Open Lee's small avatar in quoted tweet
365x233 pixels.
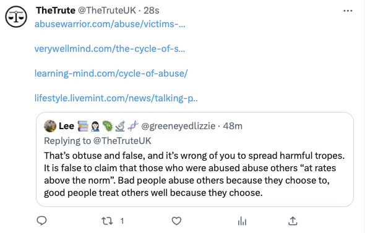50,126
